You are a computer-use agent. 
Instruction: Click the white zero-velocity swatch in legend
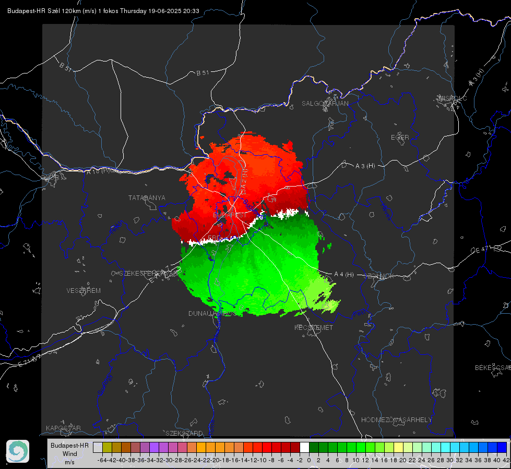(x=304, y=447)
